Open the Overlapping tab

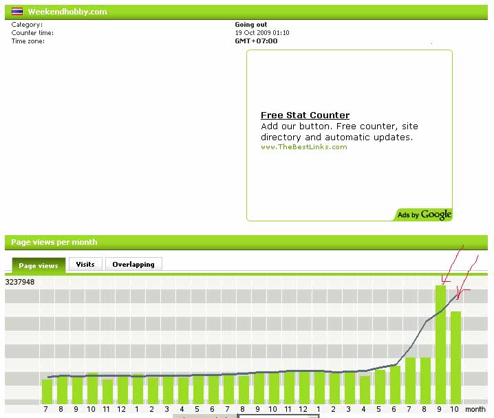[x=133, y=264]
